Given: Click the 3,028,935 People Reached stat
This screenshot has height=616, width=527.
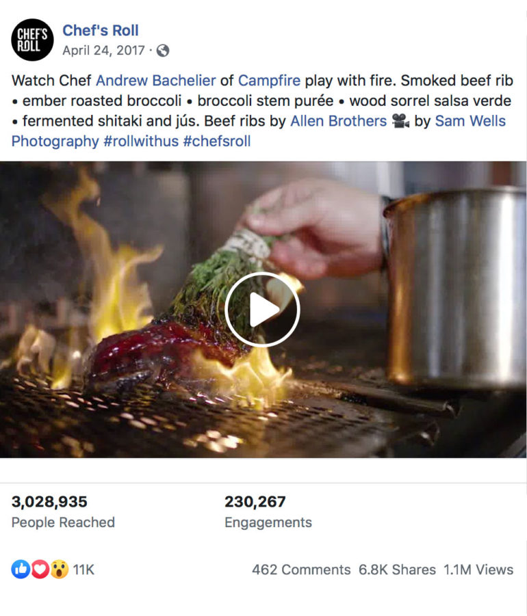Looking at the screenshot, I should click(63, 511).
